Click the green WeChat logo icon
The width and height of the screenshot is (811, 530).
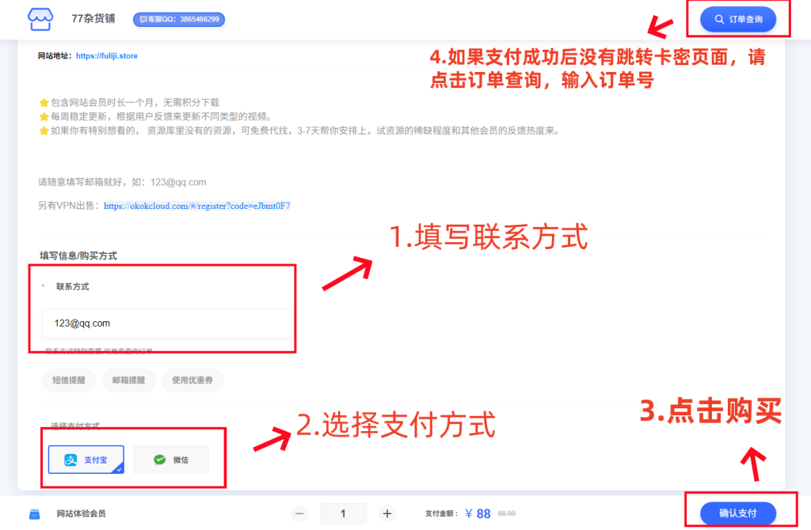160,460
